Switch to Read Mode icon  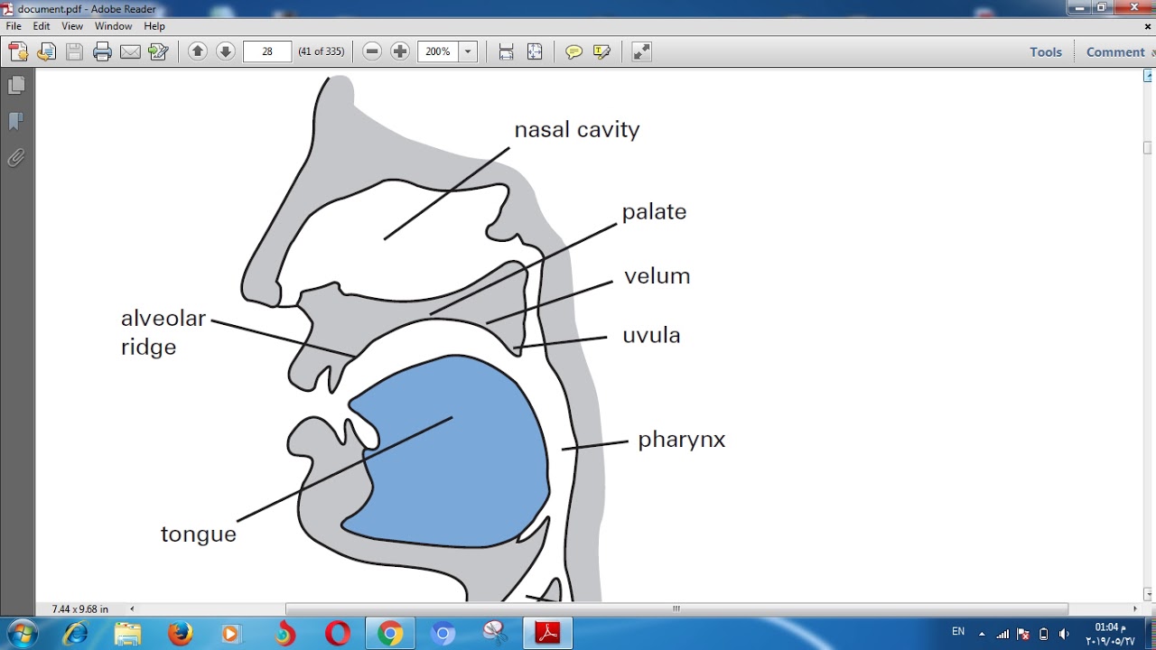(x=641, y=51)
